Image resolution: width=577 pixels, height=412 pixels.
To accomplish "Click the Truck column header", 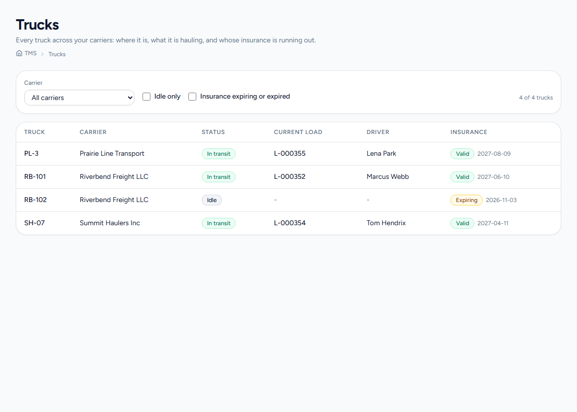I will pos(35,132).
